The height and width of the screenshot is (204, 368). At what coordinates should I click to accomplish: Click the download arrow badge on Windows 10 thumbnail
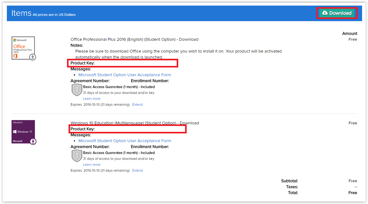(x=33, y=141)
